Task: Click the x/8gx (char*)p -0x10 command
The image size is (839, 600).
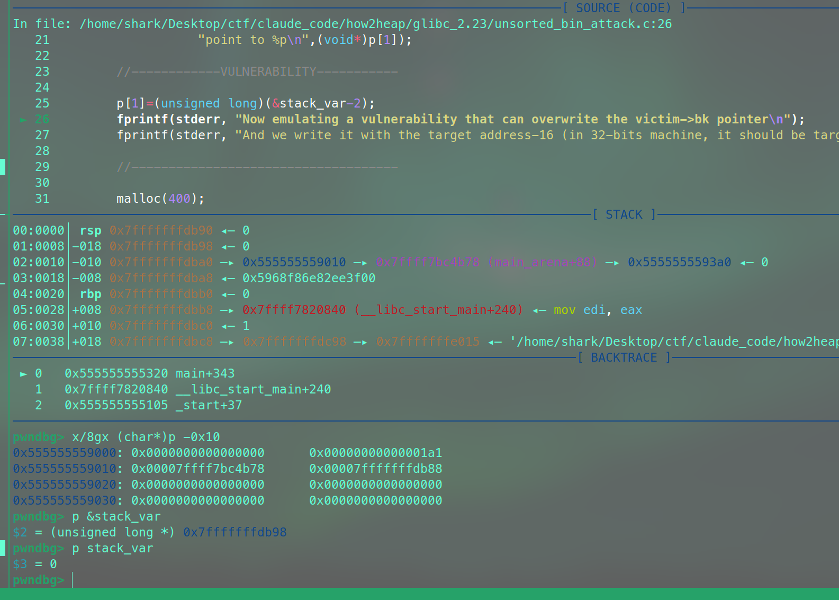Action: point(146,437)
